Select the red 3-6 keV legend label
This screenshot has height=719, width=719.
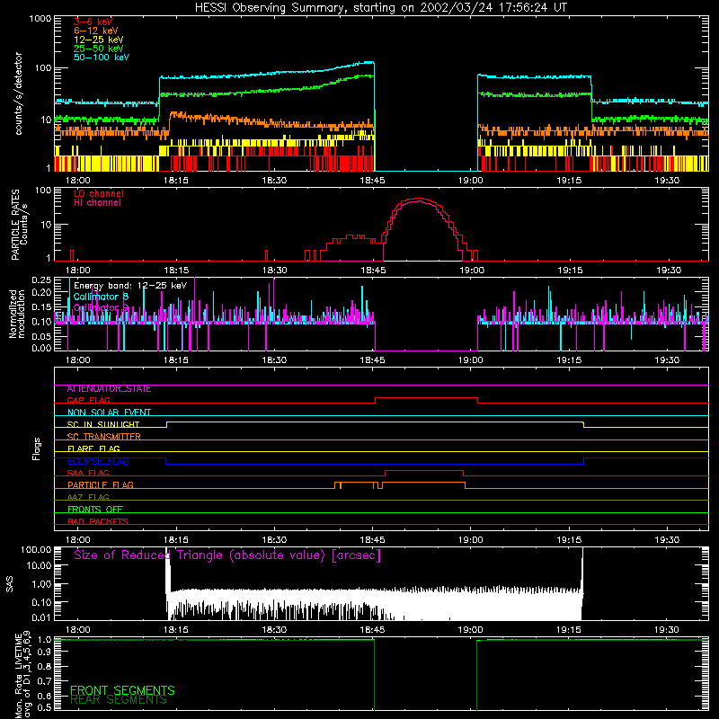click(93, 22)
